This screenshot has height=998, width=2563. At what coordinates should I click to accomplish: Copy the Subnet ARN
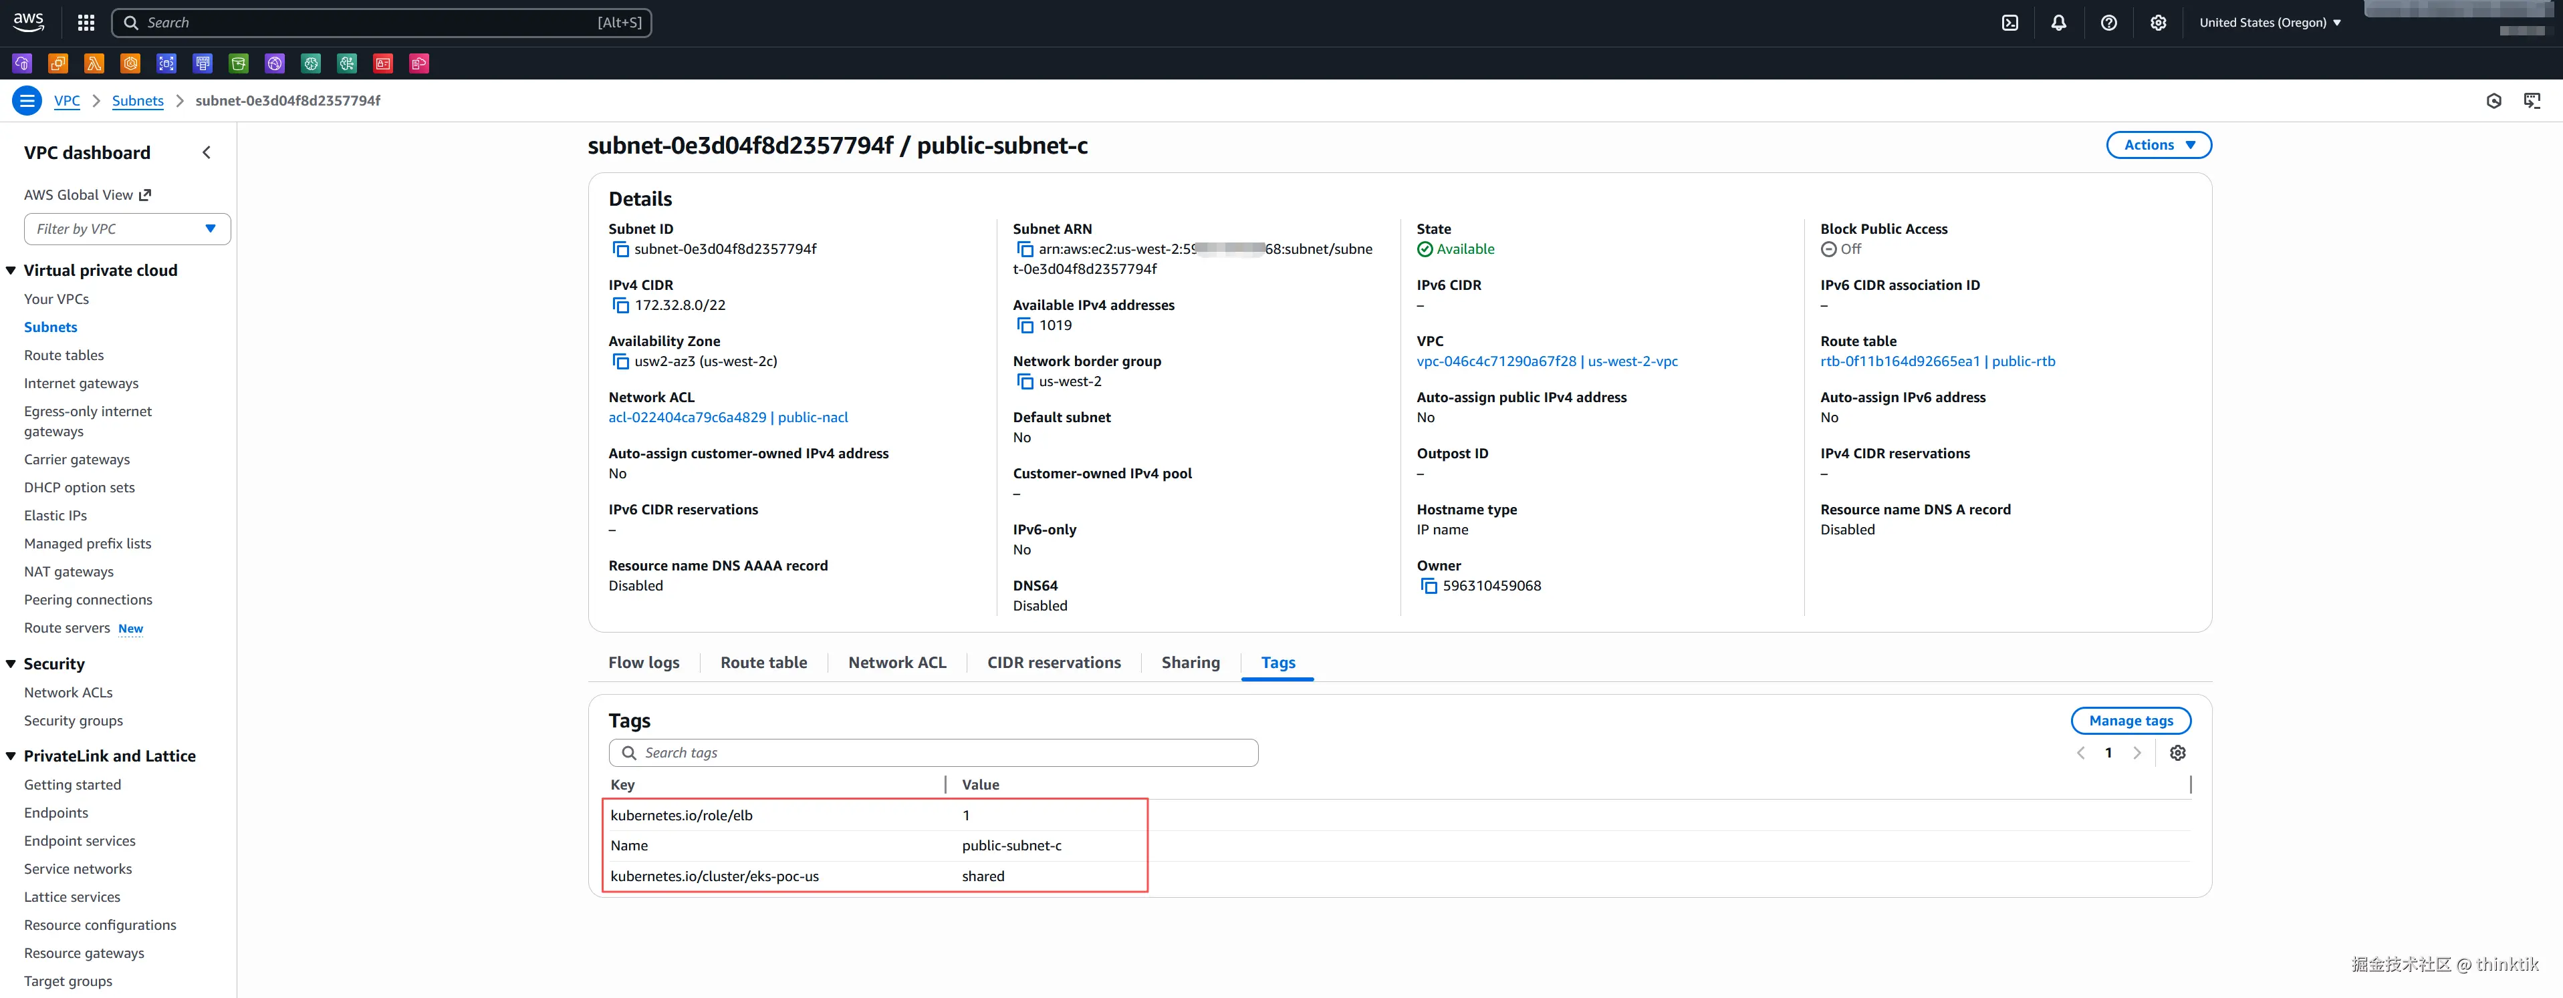point(1024,250)
